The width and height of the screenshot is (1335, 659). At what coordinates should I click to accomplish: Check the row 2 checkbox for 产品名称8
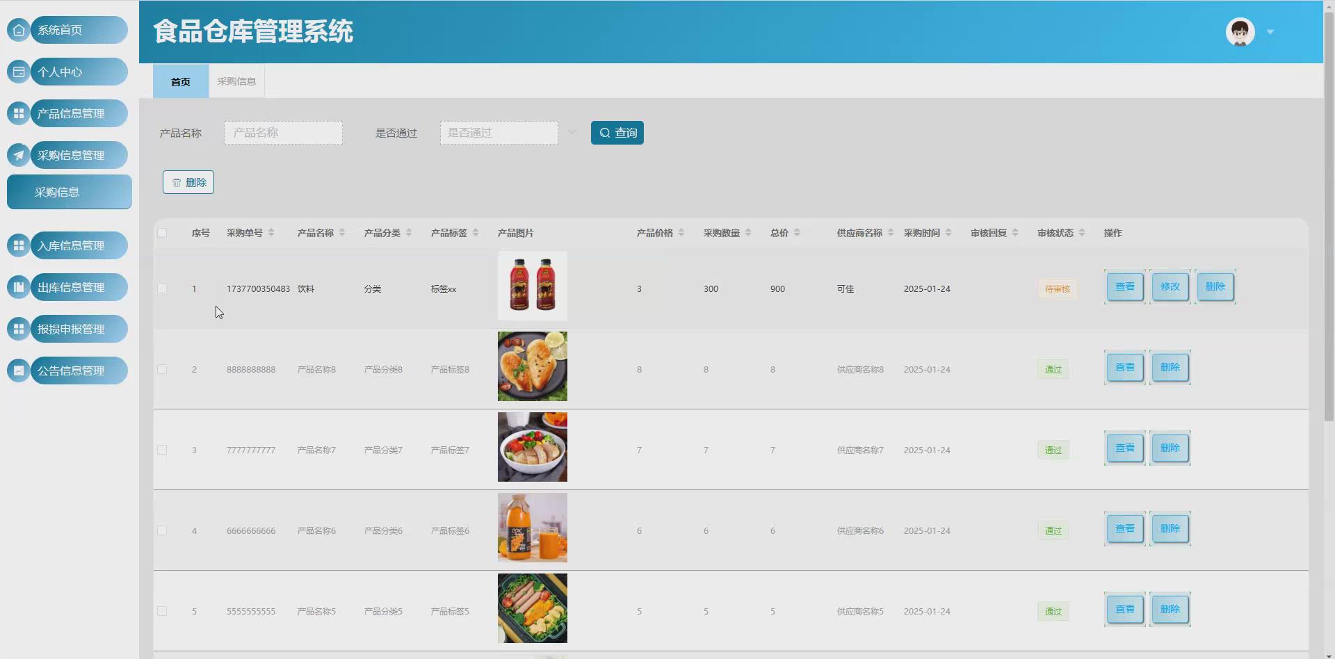tap(162, 369)
